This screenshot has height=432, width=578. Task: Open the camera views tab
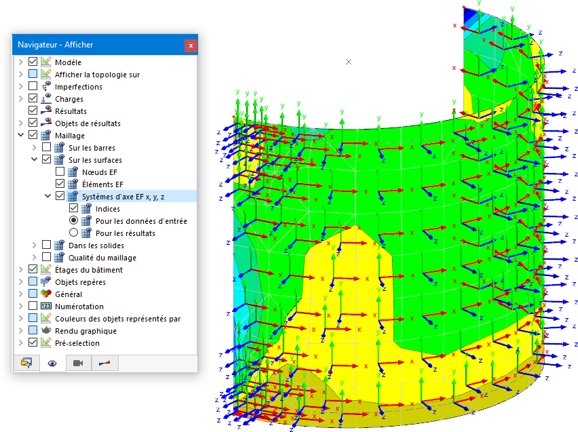(x=78, y=363)
